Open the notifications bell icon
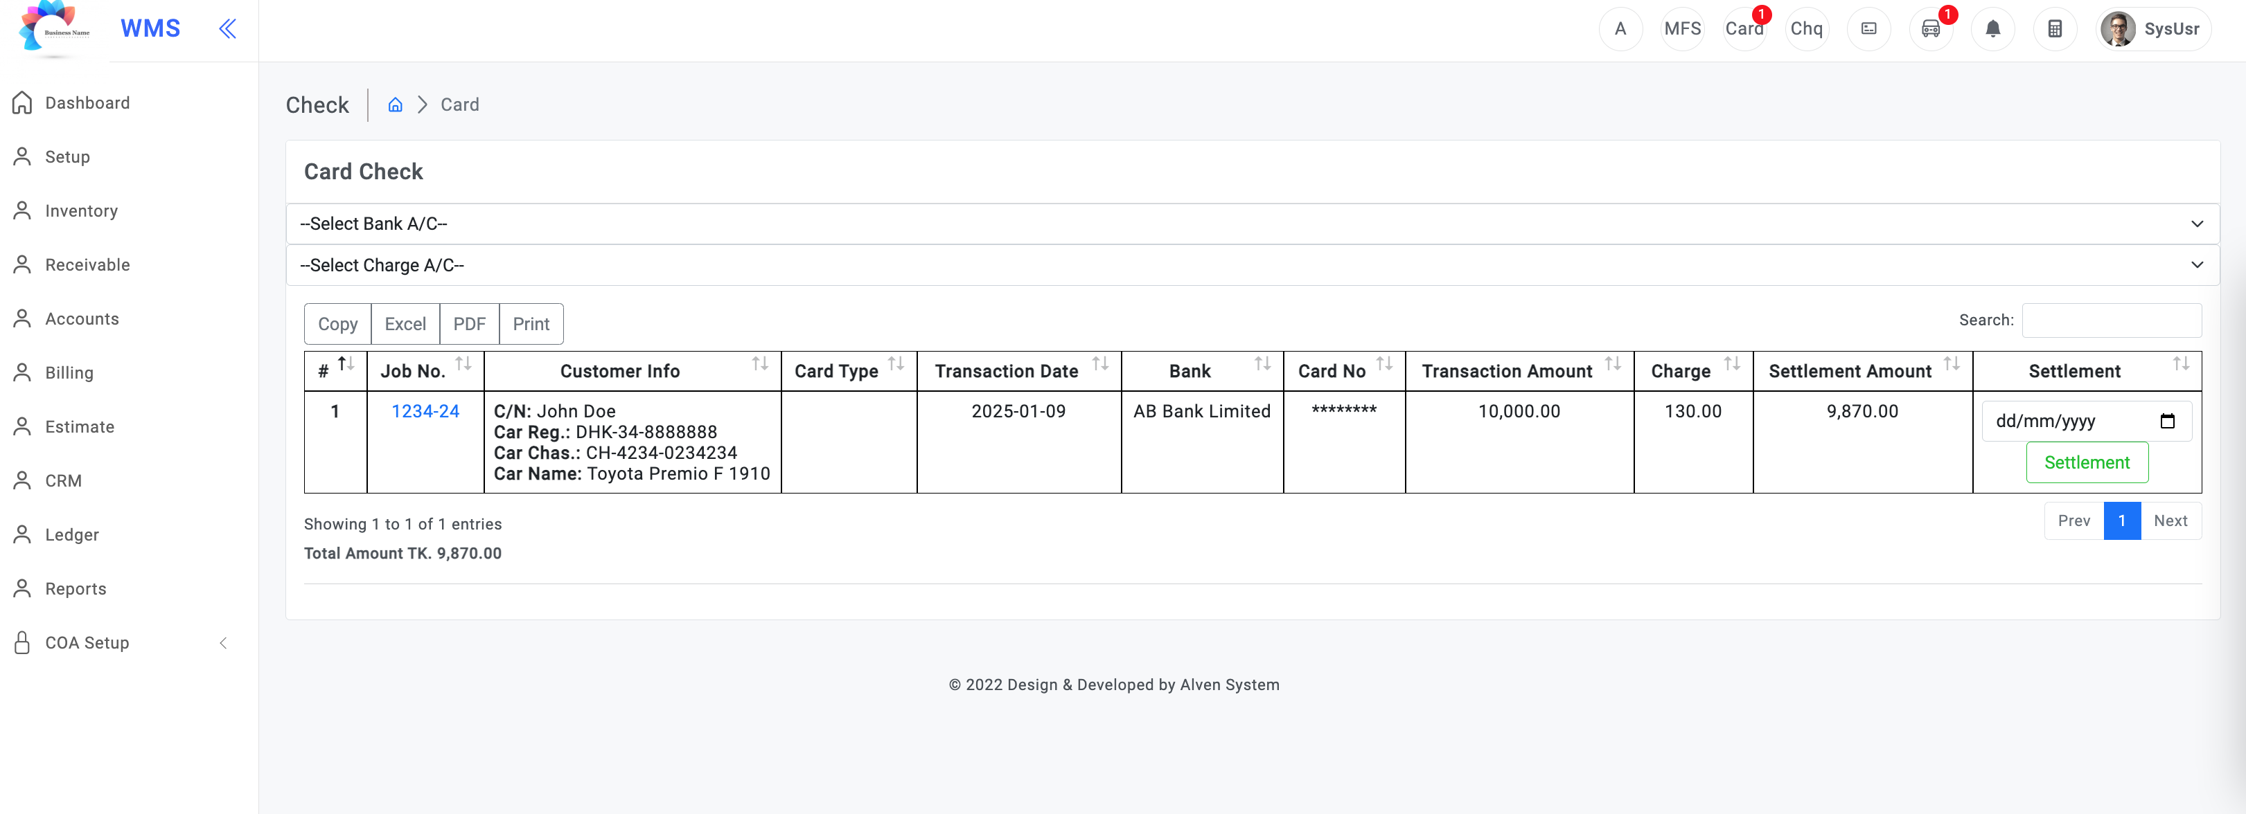This screenshot has width=2246, height=814. pyautogui.click(x=1993, y=29)
